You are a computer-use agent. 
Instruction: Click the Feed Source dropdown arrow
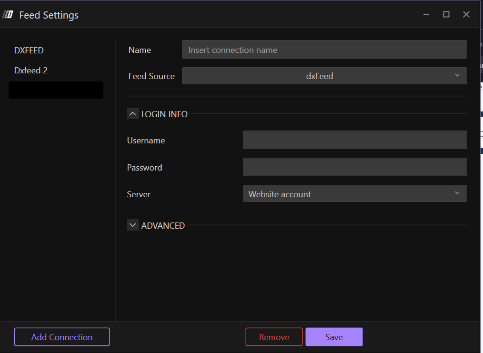click(457, 76)
